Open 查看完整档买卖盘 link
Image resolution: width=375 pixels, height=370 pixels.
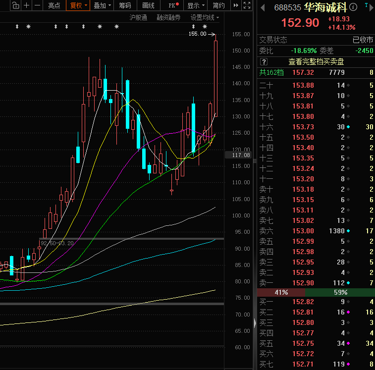316,62
